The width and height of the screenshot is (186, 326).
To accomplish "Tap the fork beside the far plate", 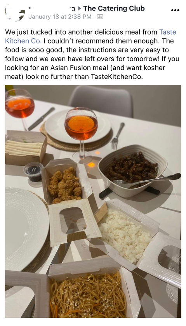I will tap(117, 136).
